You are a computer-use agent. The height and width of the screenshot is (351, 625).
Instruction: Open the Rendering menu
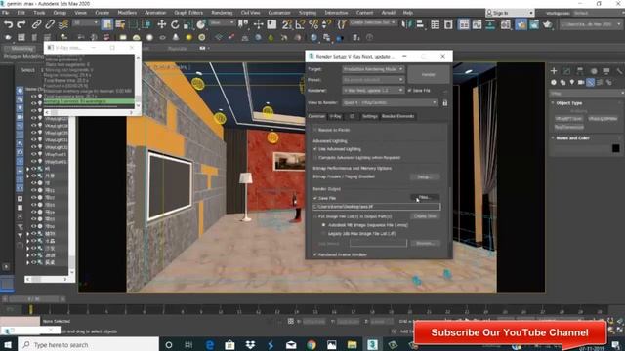[222, 13]
